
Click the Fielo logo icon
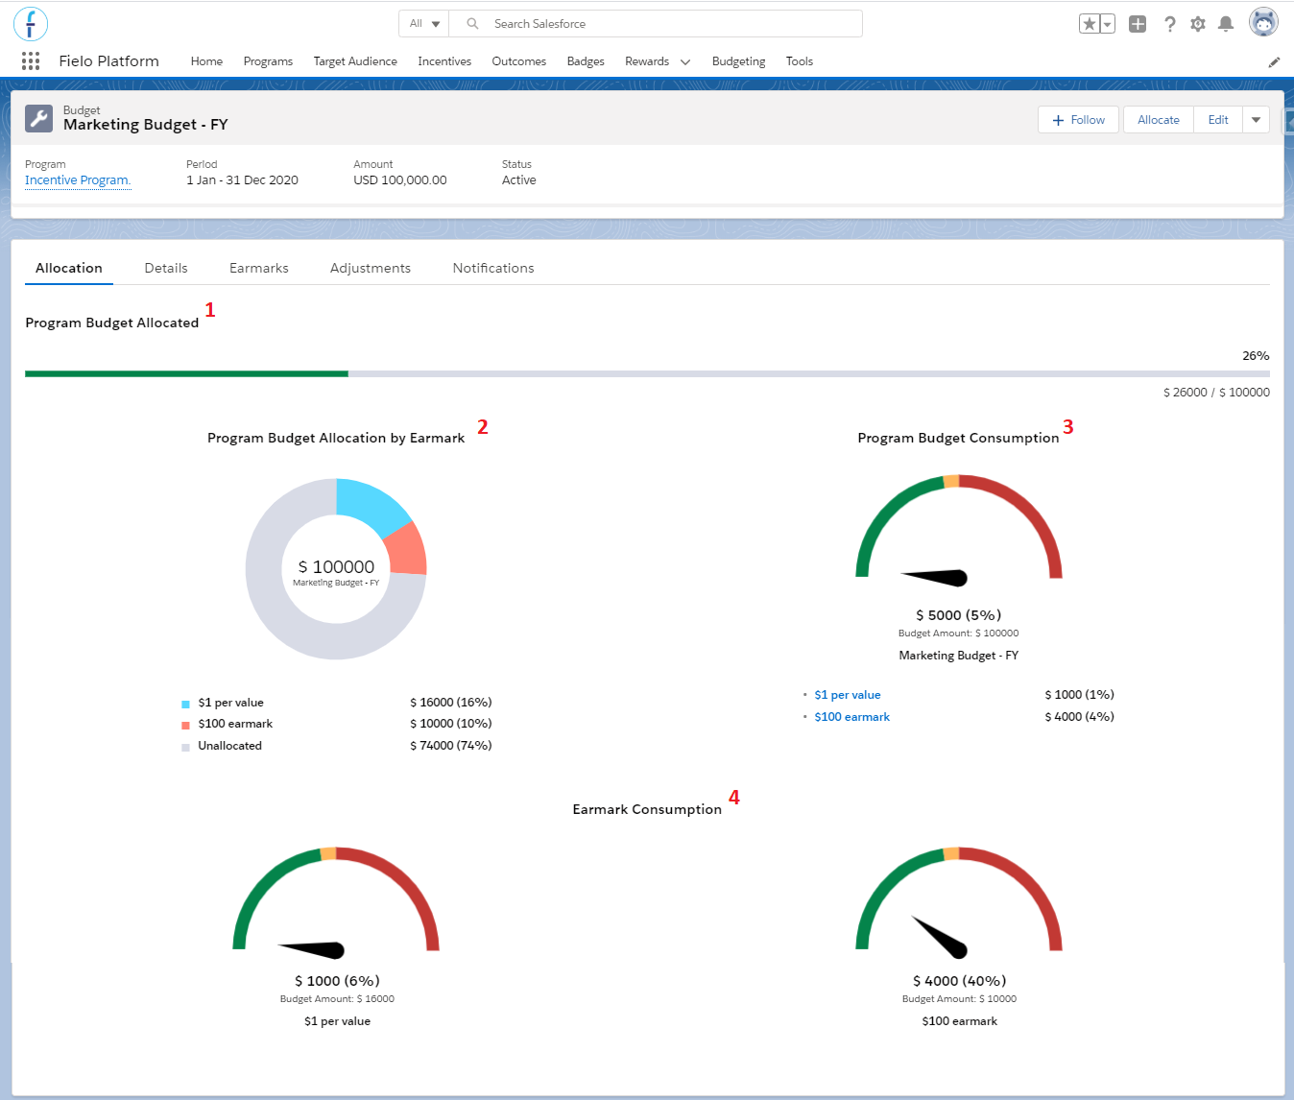coord(31,24)
